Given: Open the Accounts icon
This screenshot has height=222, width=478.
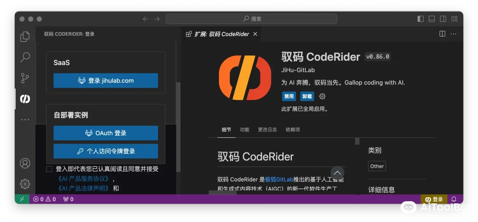Looking at the screenshot, I should point(25,163).
